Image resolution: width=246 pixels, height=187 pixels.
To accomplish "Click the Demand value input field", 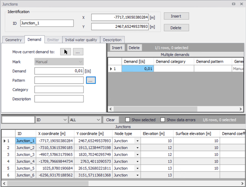I will coord(59,71).
